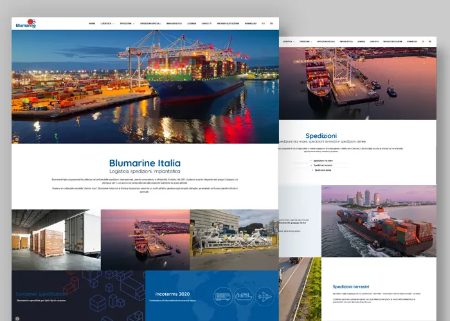Click the container ship near city image
This screenshot has width=450, height=321.
379,221
